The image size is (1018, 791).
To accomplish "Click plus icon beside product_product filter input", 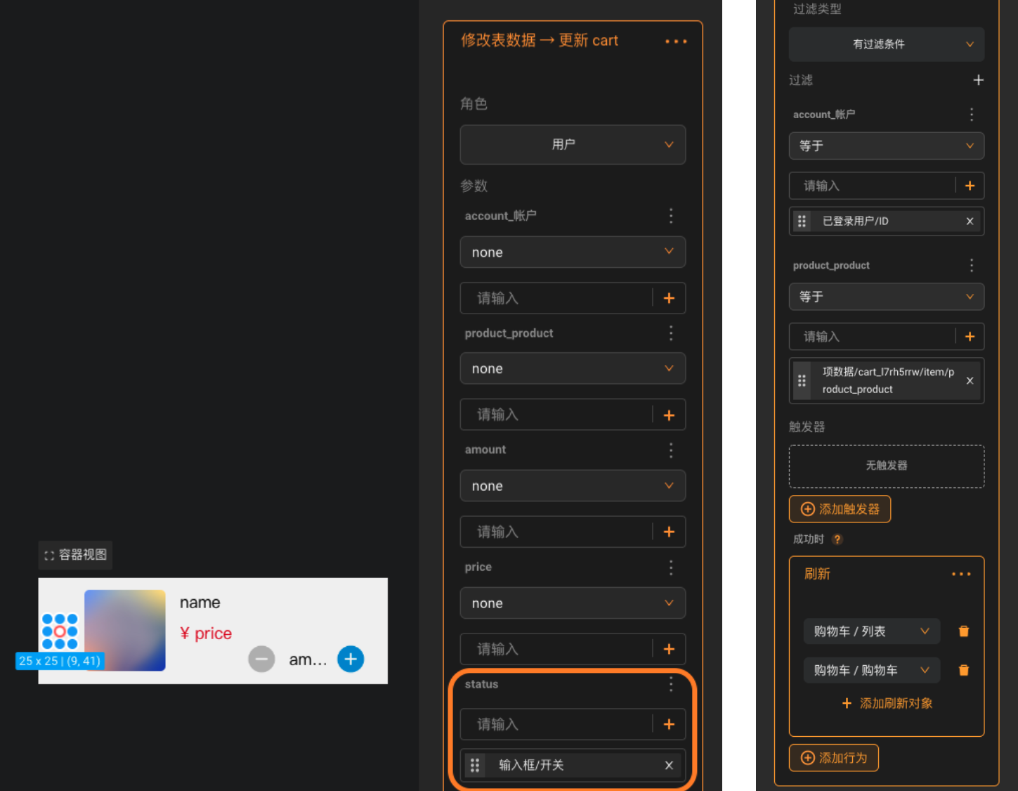I will (970, 337).
